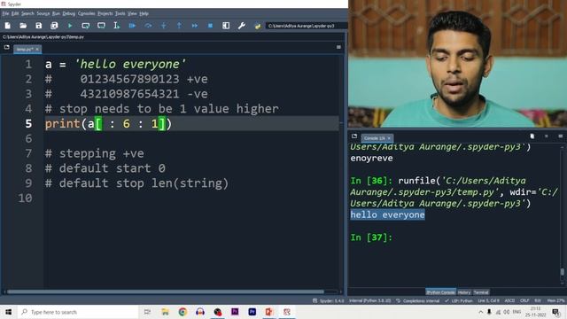Open Chrome from the taskbar
This screenshot has height=319, width=567.
click(x=183, y=312)
